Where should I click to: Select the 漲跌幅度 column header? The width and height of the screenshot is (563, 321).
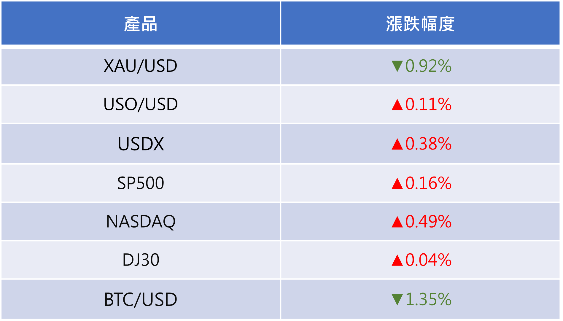click(x=420, y=23)
